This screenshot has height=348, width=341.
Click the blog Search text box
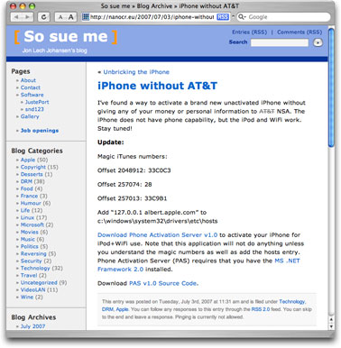[280, 42]
